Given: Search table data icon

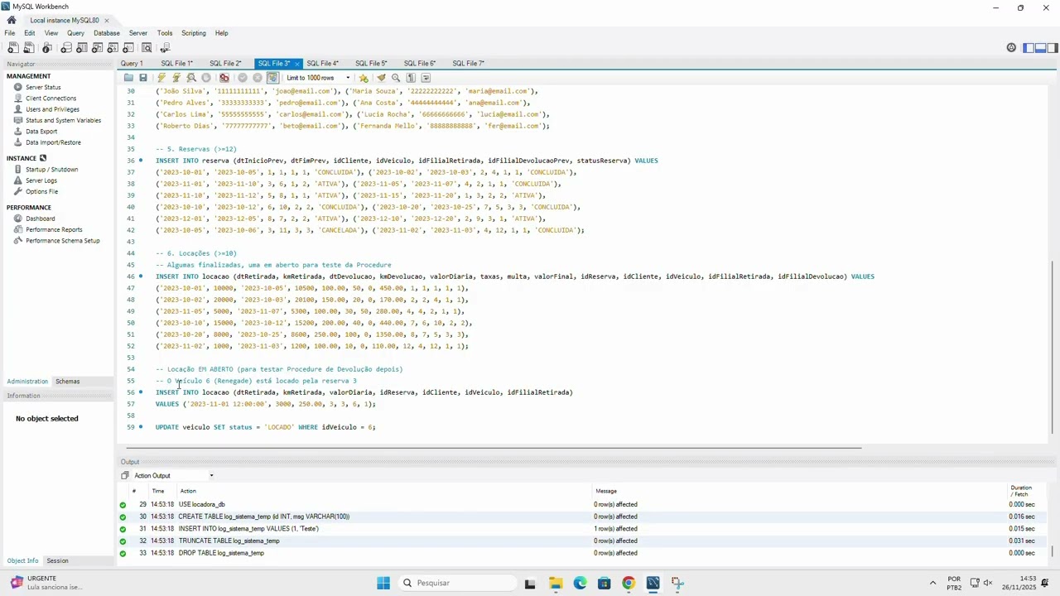Looking at the screenshot, I should 147,48.
